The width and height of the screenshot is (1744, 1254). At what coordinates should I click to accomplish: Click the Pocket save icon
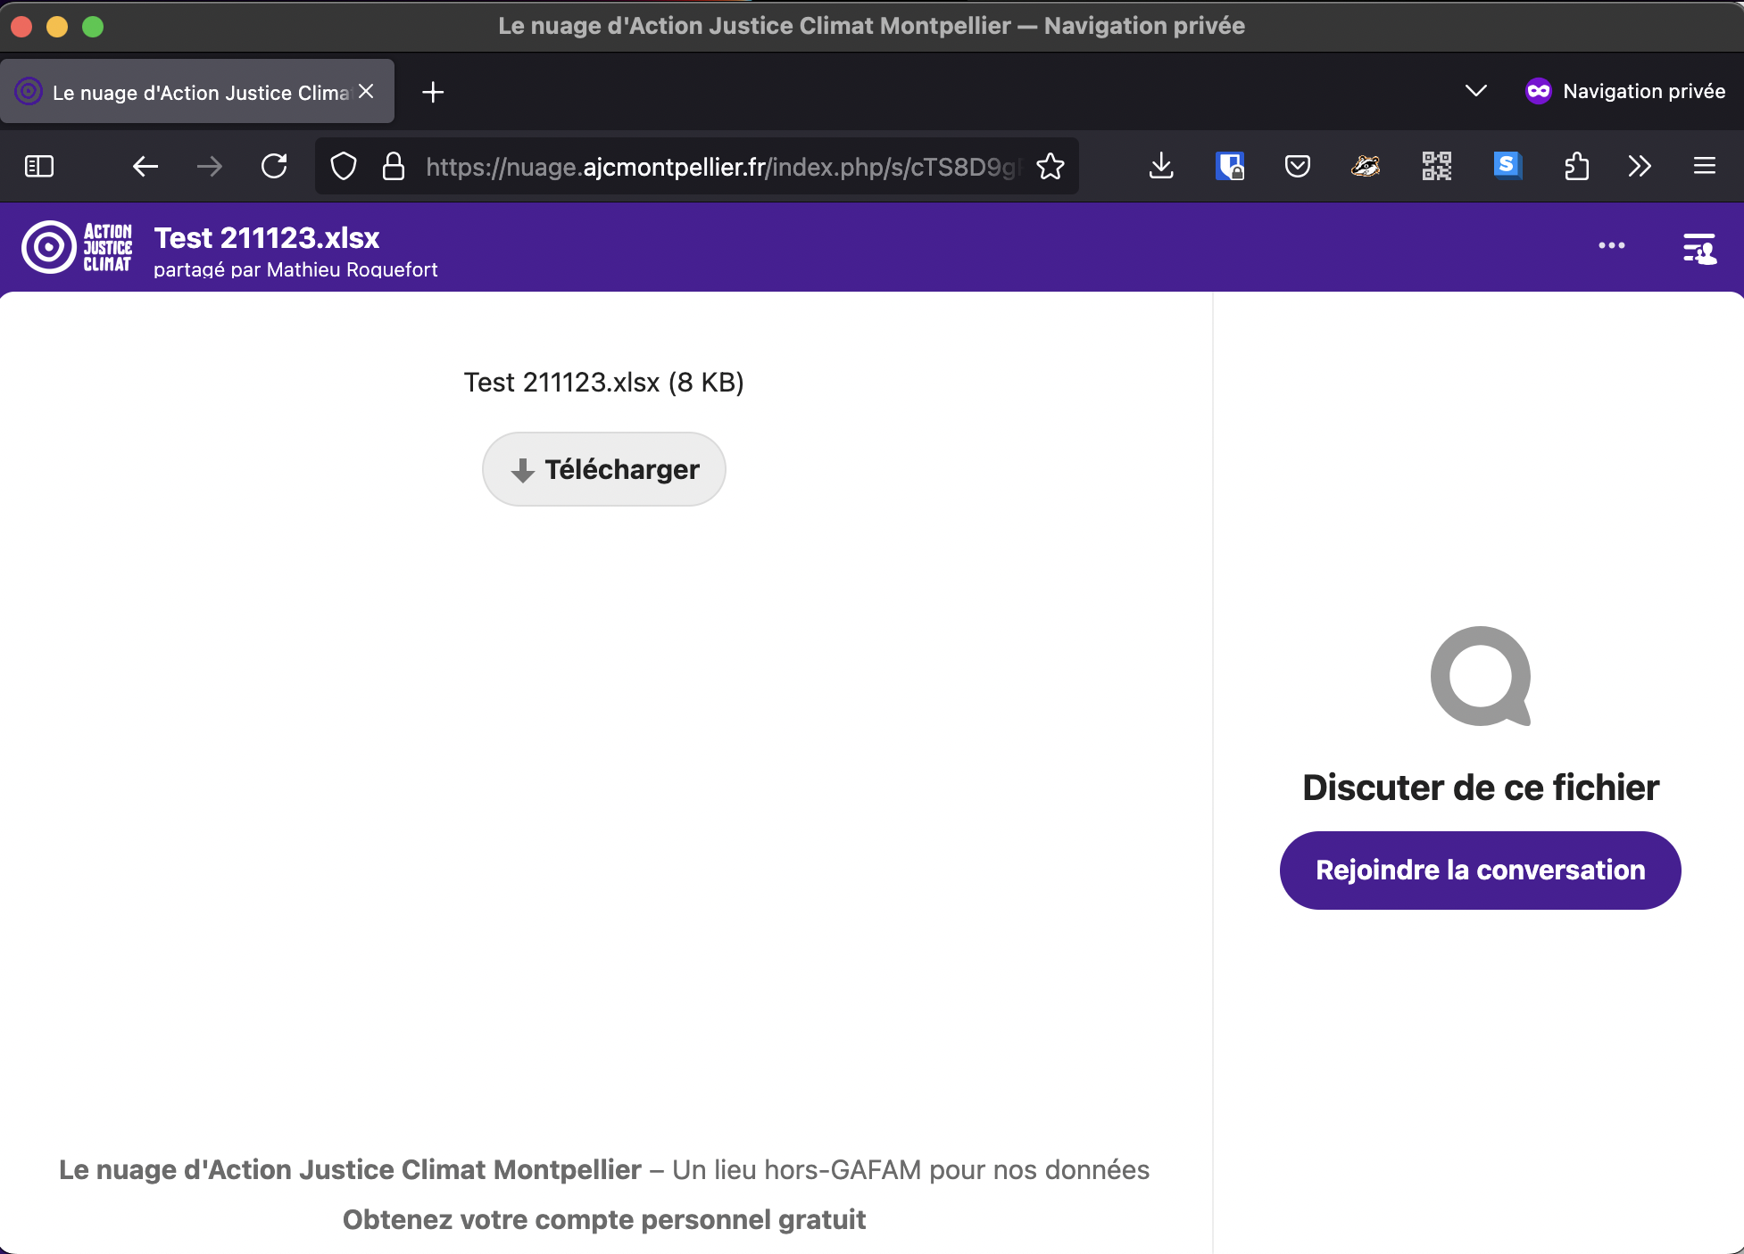1297,166
